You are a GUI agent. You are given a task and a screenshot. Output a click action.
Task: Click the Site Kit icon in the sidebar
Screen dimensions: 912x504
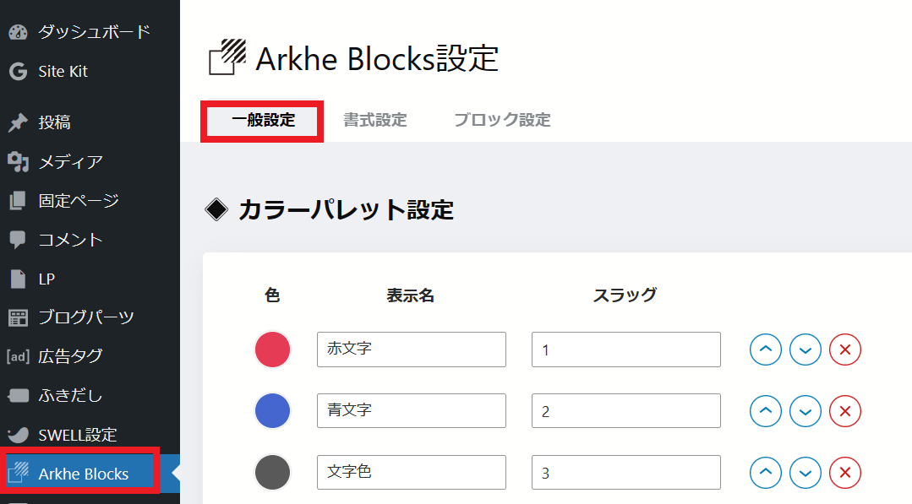(19, 71)
